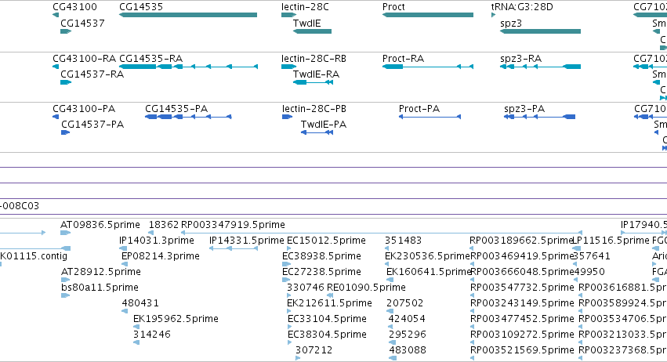Click the EC27238.5prime EST label
Image resolution: width=667 pixels, height=362 pixels.
click(x=321, y=272)
